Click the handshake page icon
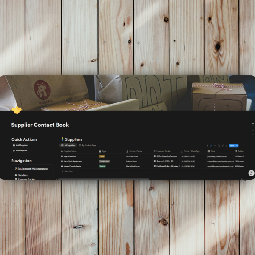Screen dimensions: 255x255 [x=17, y=110]
